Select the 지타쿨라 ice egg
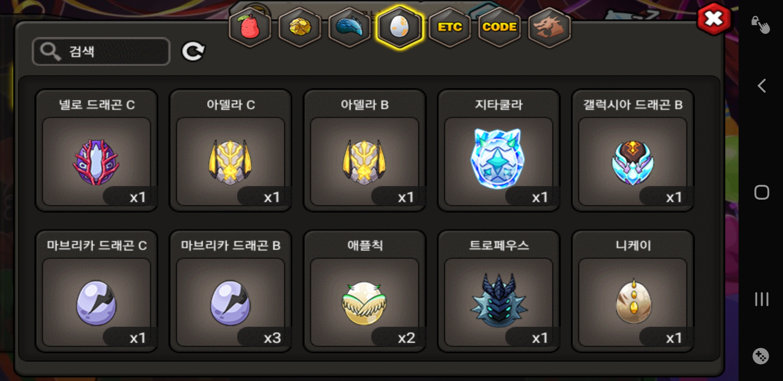Image resolution: width=783 pixels, height=381 pixels. tap(498, 151)
